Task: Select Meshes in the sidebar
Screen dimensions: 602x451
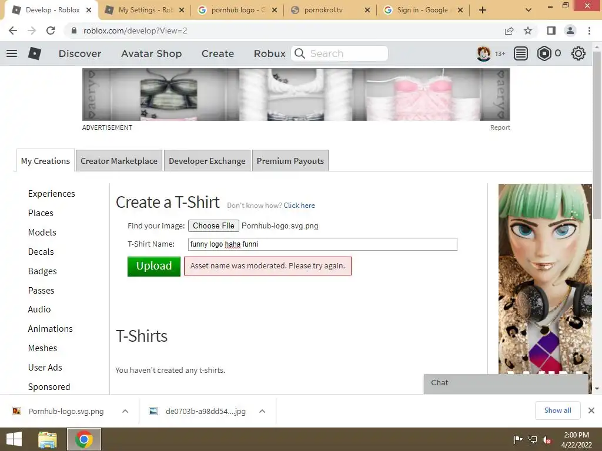Action: pyautogui.click(x=42, y=348)
